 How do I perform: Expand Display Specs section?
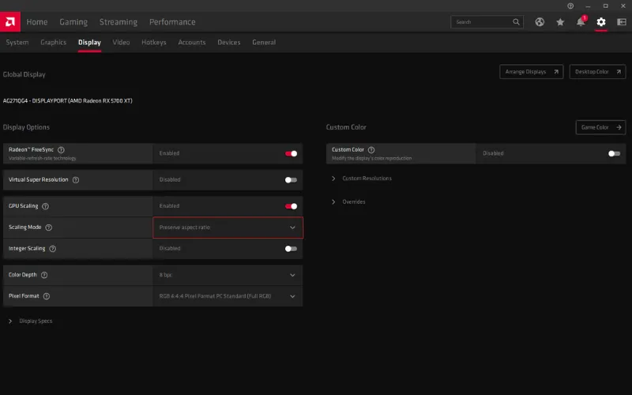[x=31, y=322]
